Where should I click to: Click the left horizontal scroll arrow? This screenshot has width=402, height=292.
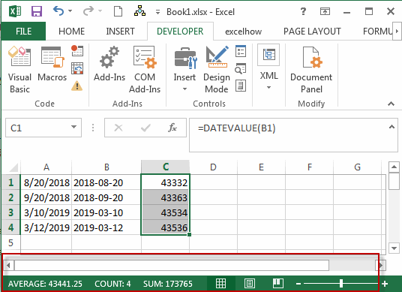(x=8, y=265)
